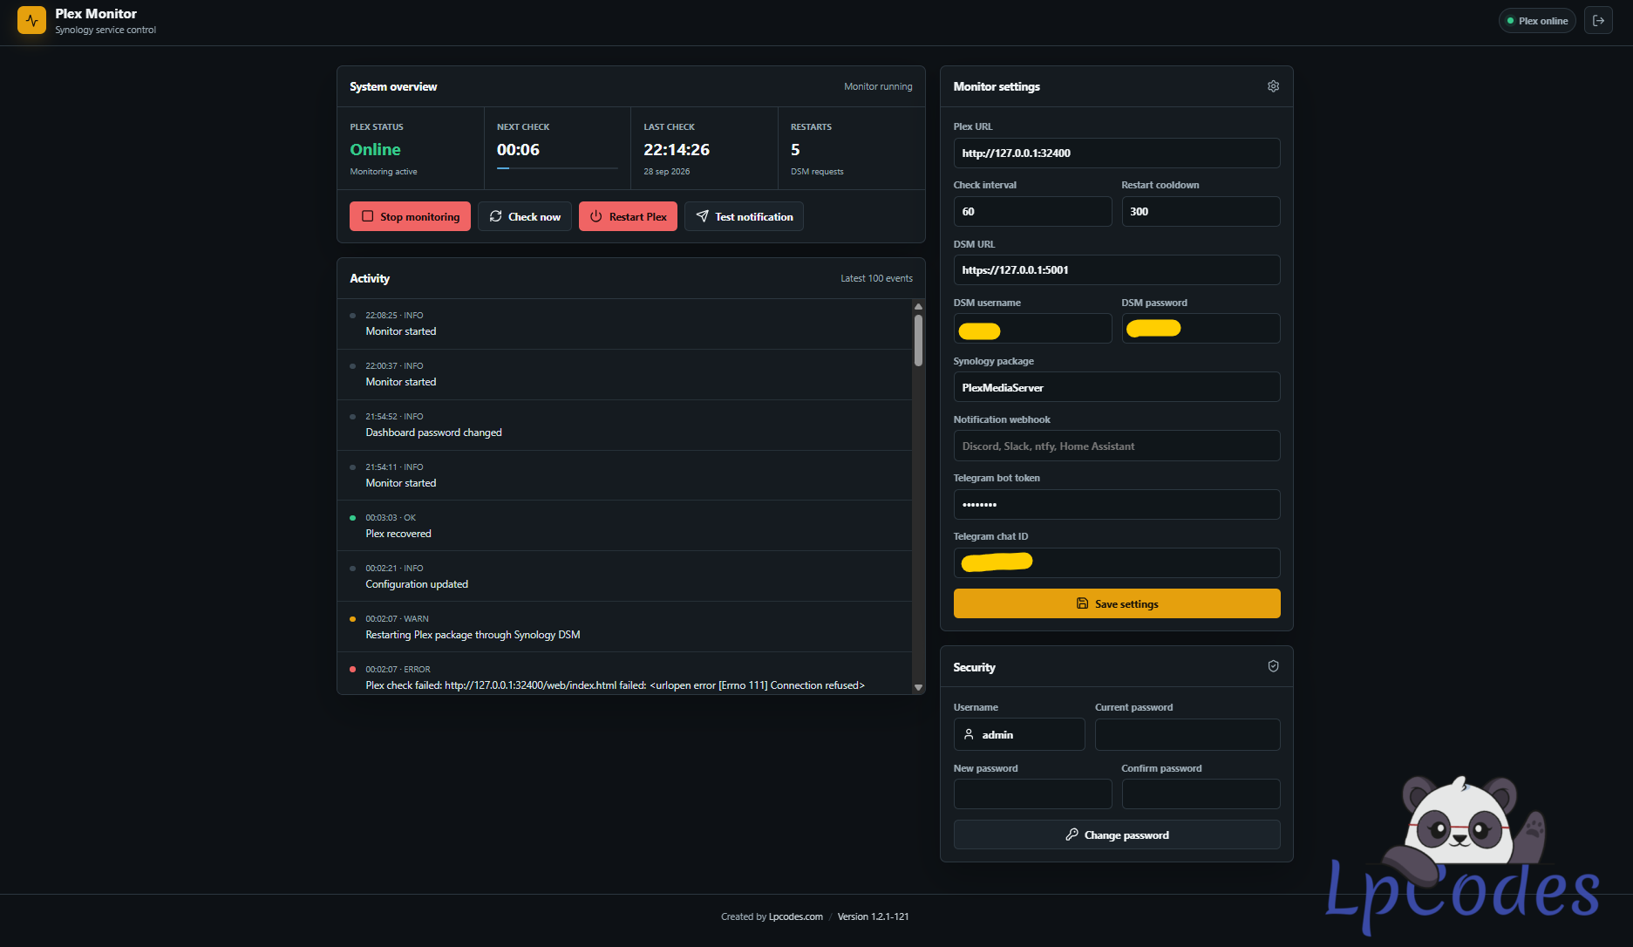Image resolution: width=1633 pixels, height=947 pixels.
Task: Click the Monitor running status text
Action: (878, 86)
